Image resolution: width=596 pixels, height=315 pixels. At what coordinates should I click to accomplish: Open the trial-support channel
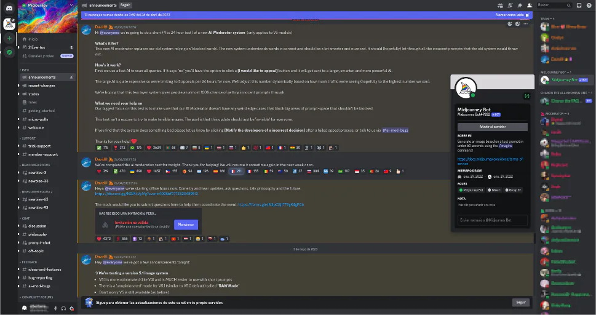[x=47, y=146]
